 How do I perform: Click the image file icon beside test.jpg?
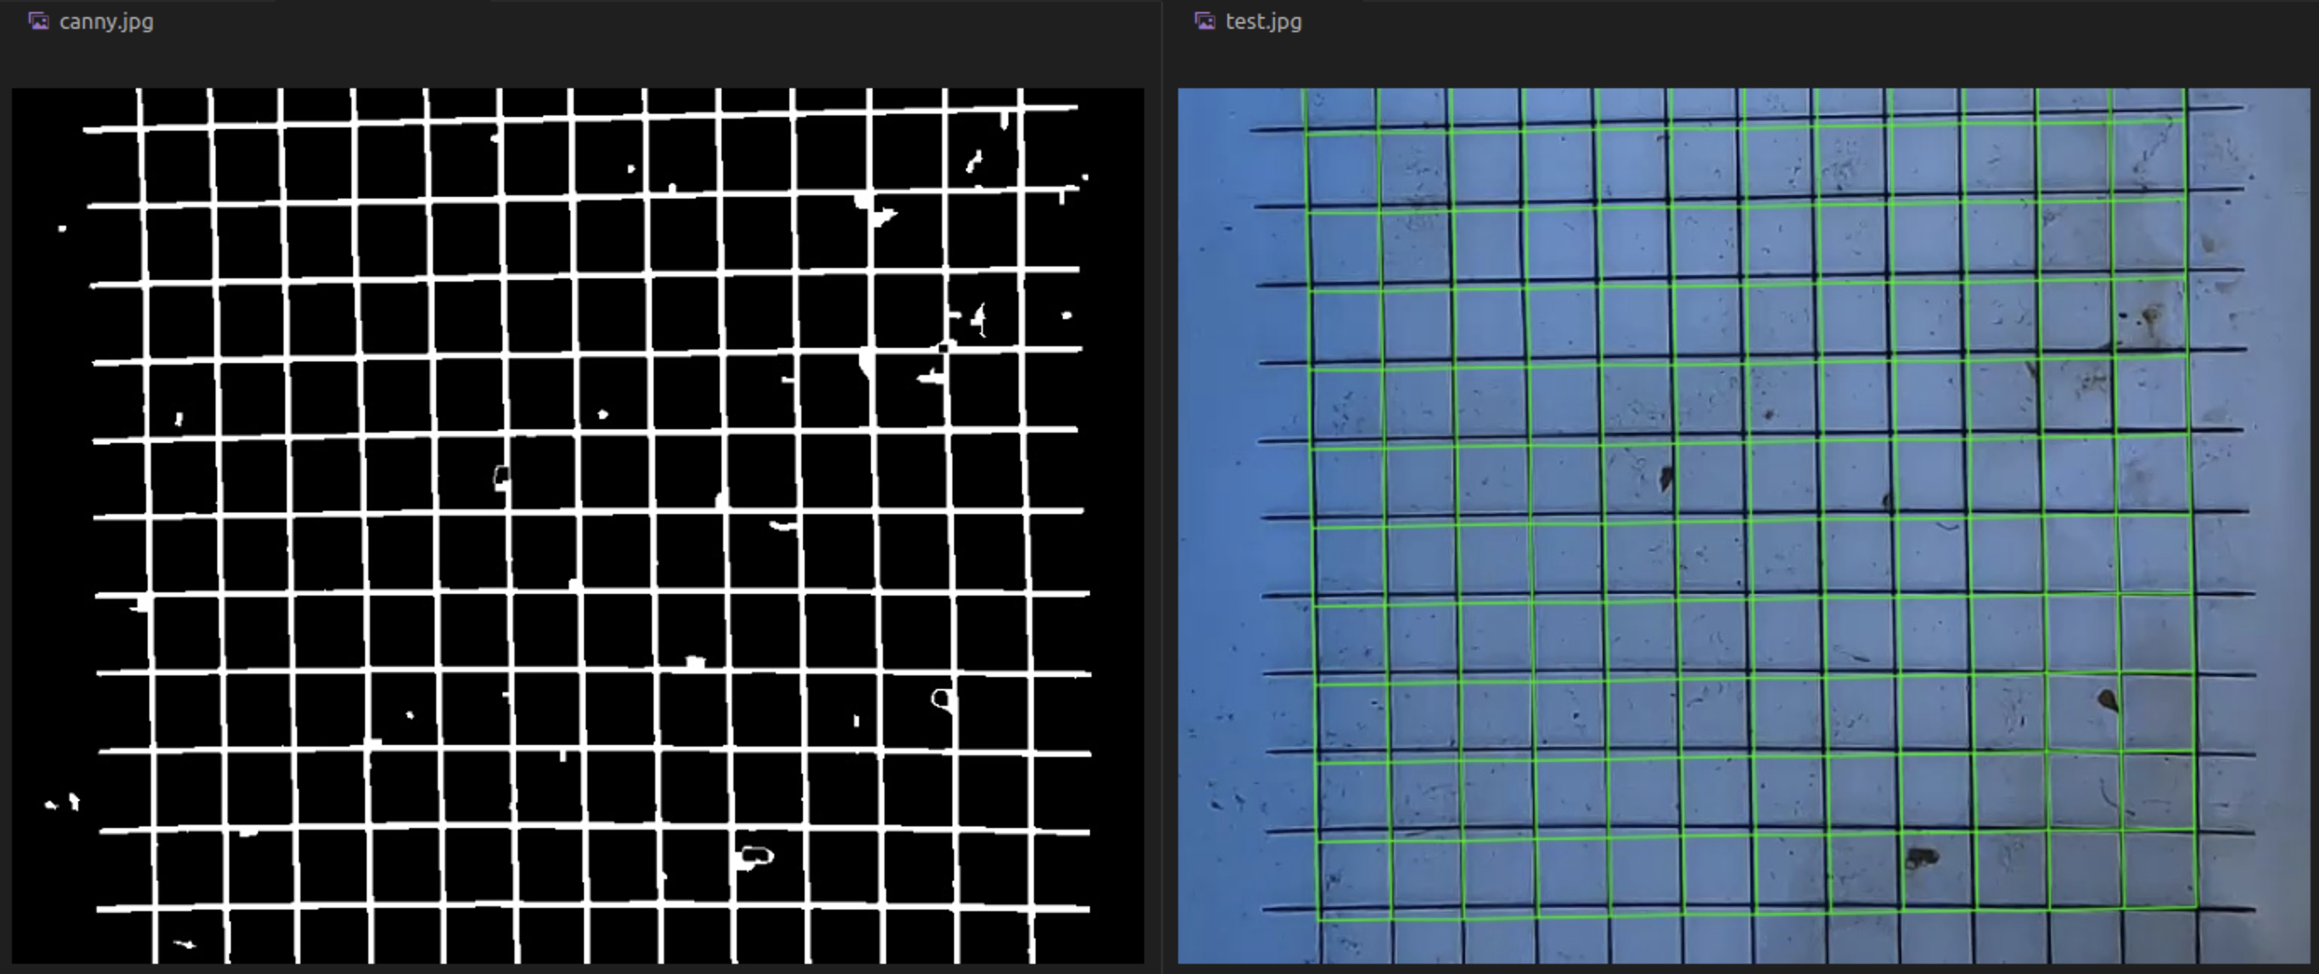point(1204,21)
